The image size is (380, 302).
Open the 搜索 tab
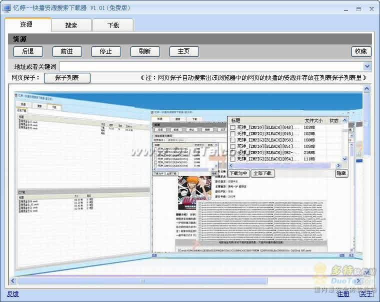71,25
